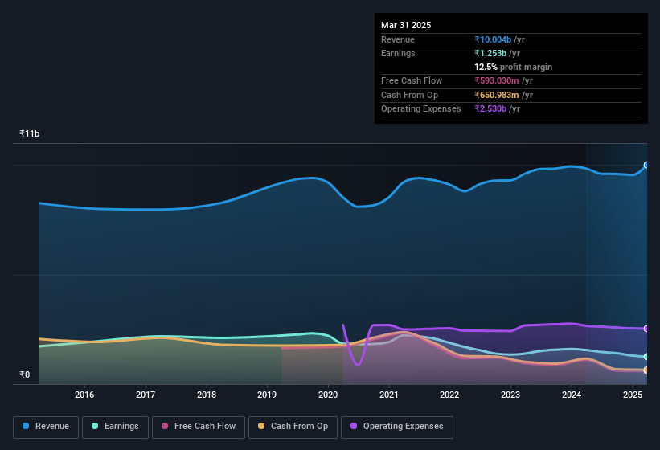The image size is (660, 450).
Task: Toggle the Cash From Op legend button
Action: [293, 427]
